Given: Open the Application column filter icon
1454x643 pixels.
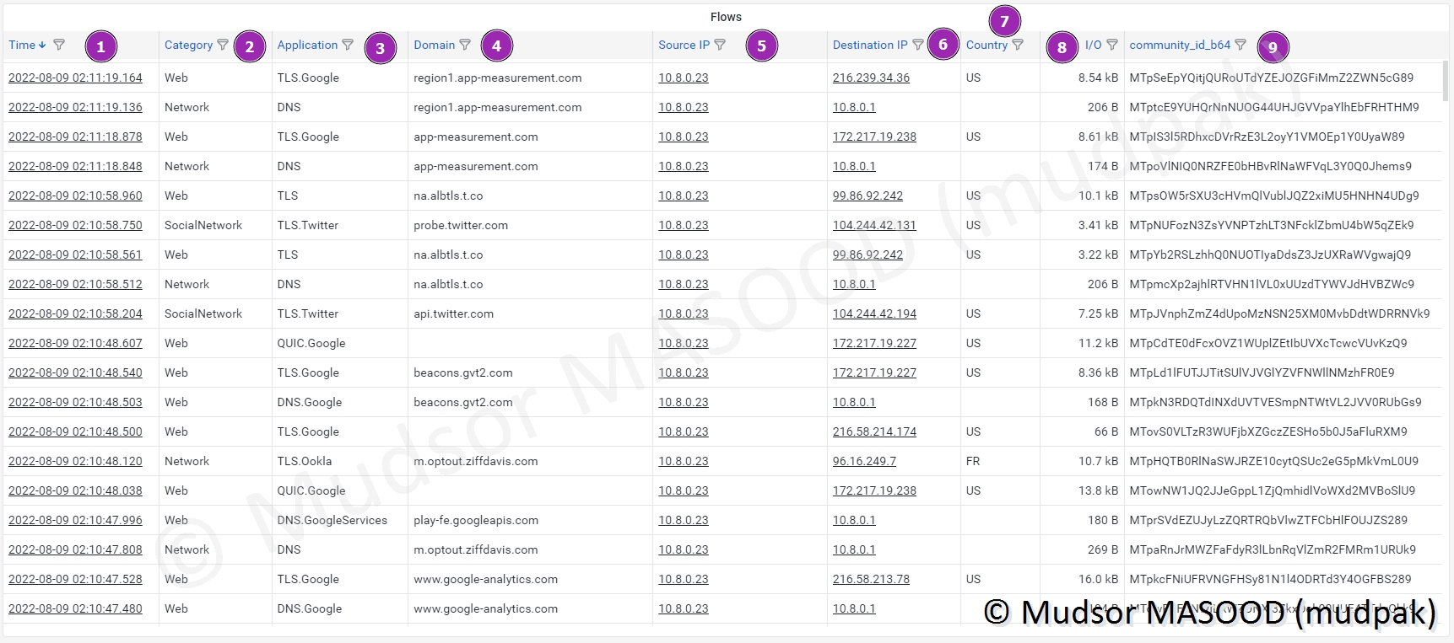Looking at the screenshot, I should pos(348,45).
